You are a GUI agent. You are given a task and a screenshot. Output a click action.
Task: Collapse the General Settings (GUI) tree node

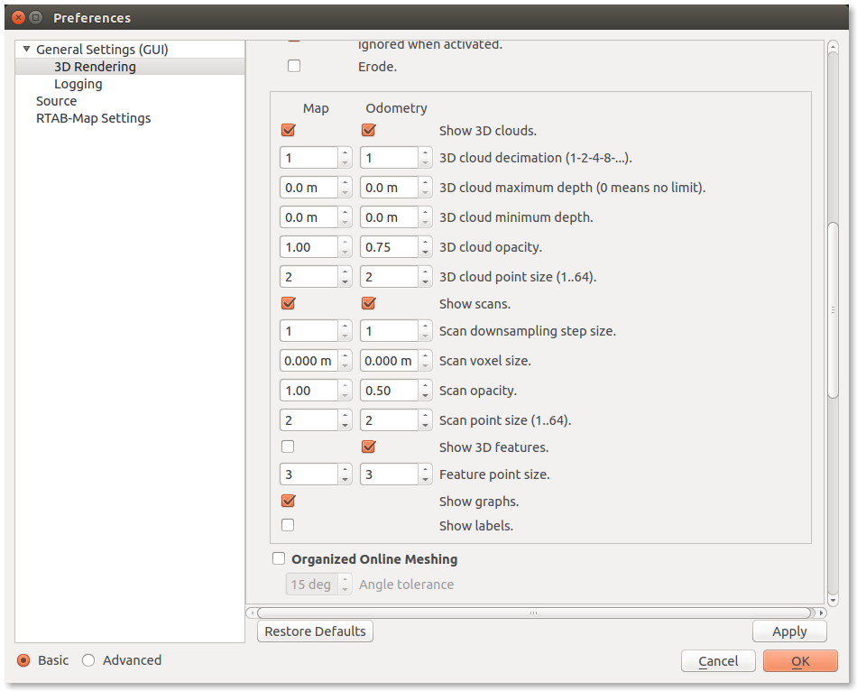pyautogui.click(x=26, y=50)
